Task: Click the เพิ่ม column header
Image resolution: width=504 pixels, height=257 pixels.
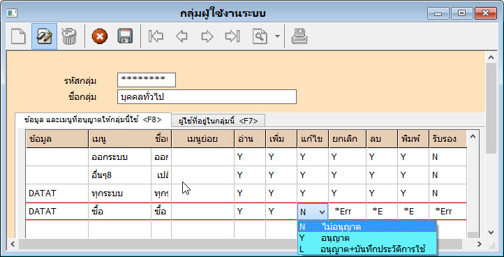Action: tap(281, 139)
